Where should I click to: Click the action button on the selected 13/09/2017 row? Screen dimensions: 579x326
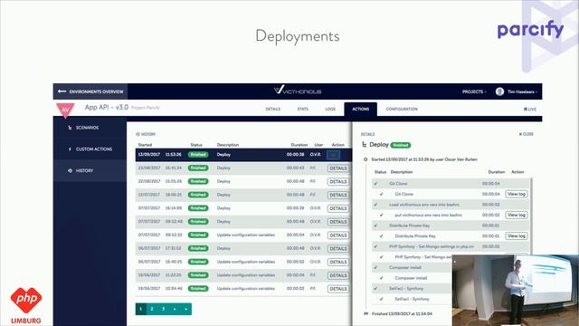tap(334, 155)
